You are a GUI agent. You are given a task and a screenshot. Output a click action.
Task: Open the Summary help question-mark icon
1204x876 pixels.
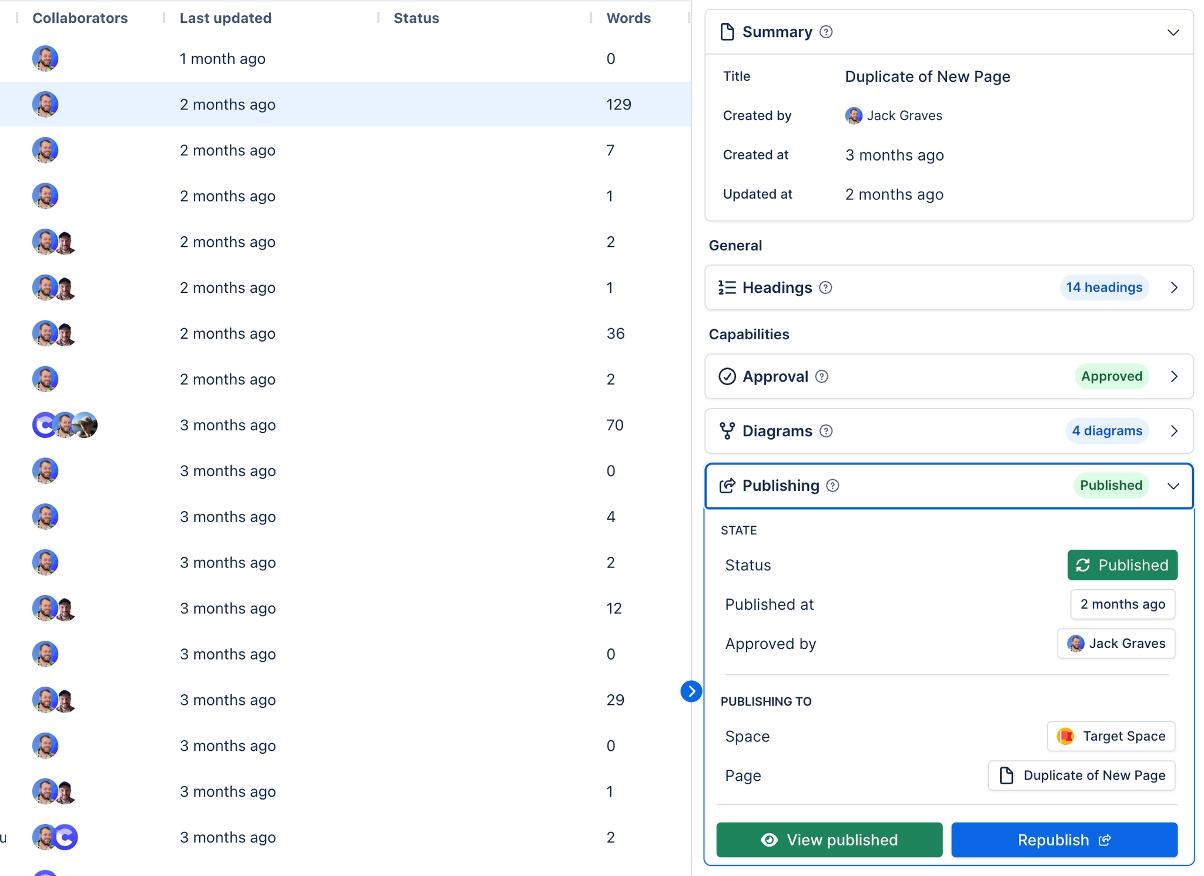tap(825, 32)
